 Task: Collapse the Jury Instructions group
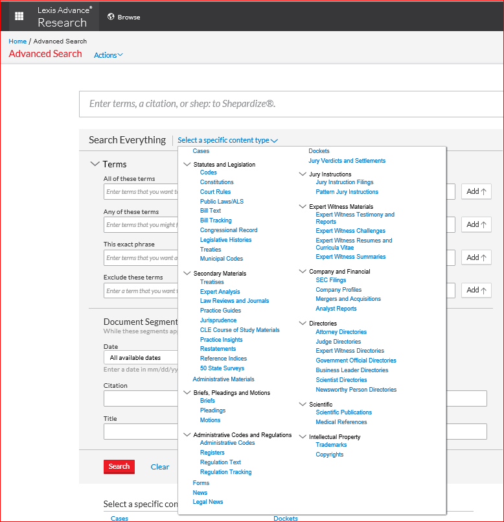tap(303, 174)
